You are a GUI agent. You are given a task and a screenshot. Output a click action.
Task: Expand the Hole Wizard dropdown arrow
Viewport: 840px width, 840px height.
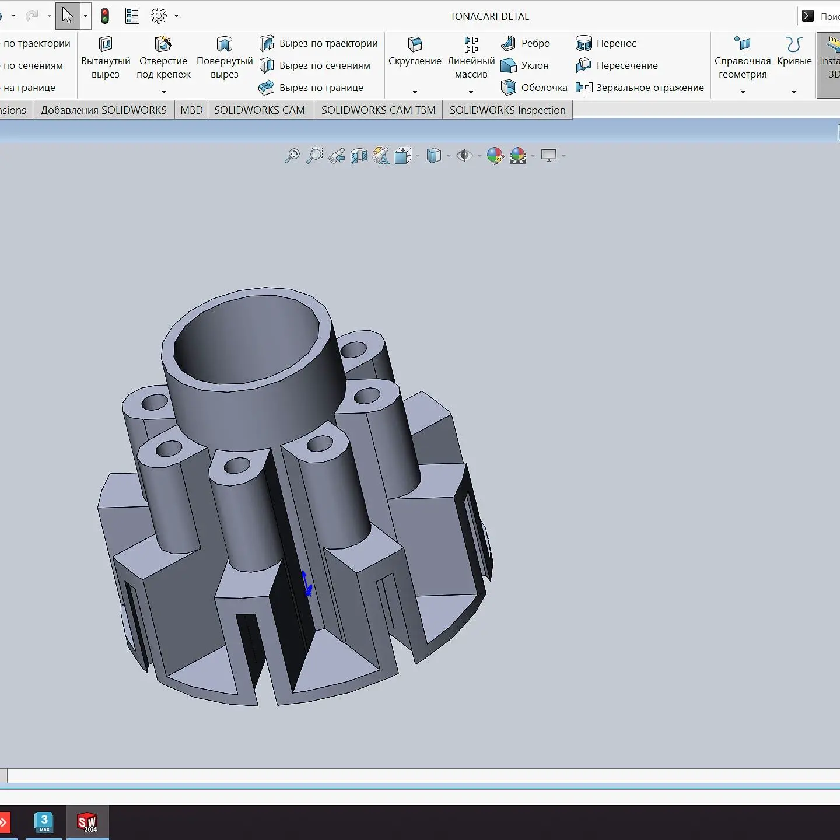point(163,92)
